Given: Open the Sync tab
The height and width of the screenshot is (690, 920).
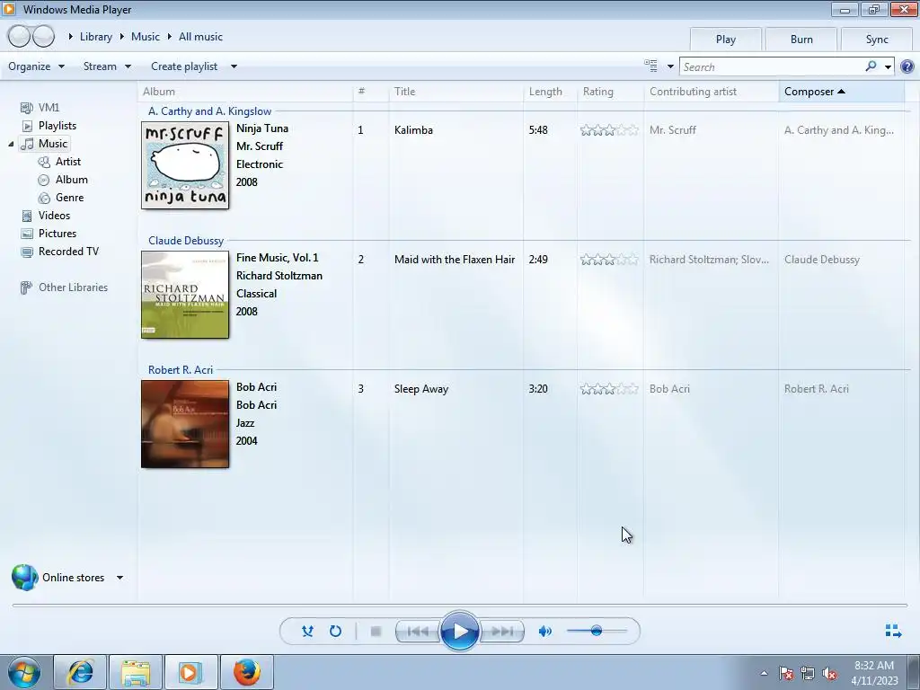Looking at the screenshot, I should (877, 40).
